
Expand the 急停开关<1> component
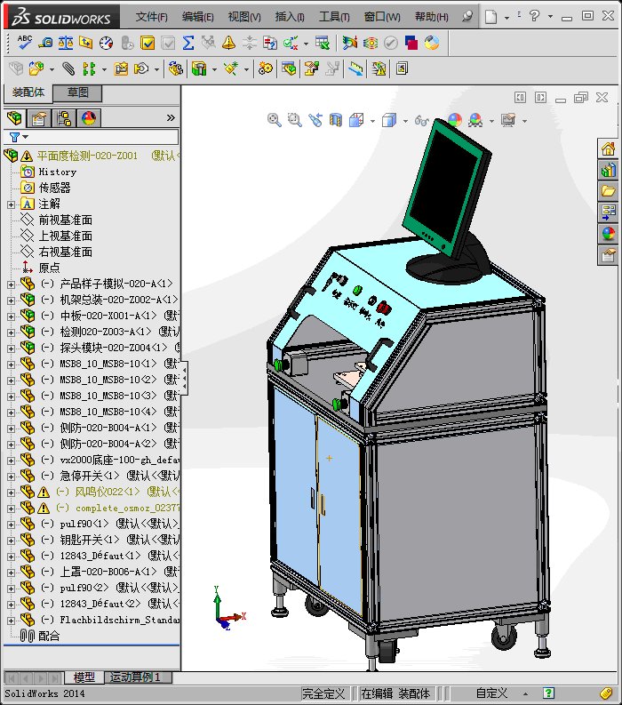pos(11,477)
